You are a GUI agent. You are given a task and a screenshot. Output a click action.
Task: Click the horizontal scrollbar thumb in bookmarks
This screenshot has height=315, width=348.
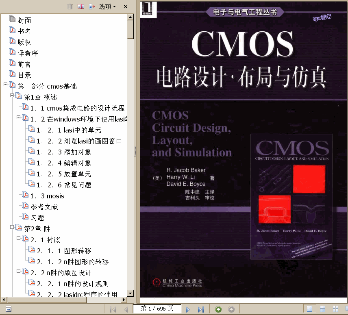[x=47, y=300]
